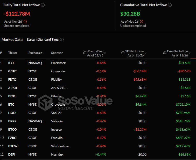This screenshot has width=196, height=160.
Task: Sort table by 1DNetInflow arrows
Action: [146, 53]
